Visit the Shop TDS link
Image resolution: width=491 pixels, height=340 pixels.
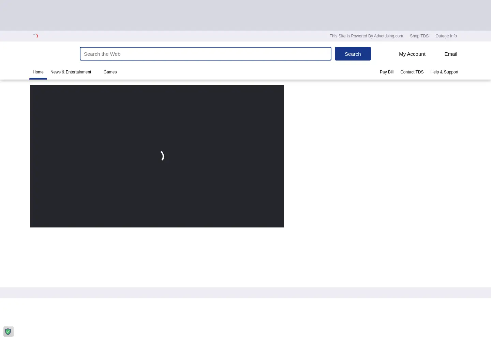coord(419,36)
